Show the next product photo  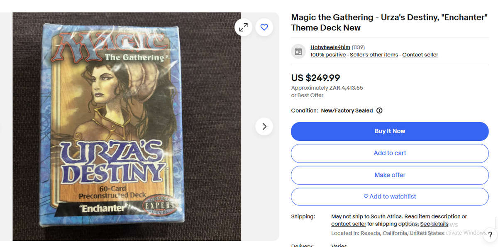click(x=264, y=126)
